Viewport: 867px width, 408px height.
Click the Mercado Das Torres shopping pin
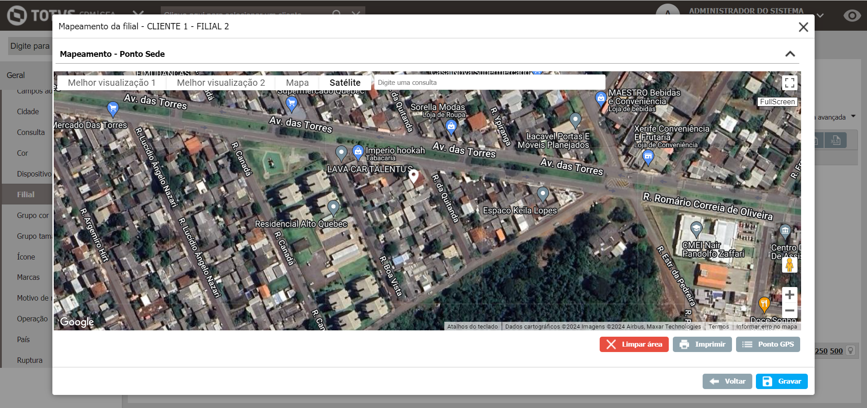[112, 109]
